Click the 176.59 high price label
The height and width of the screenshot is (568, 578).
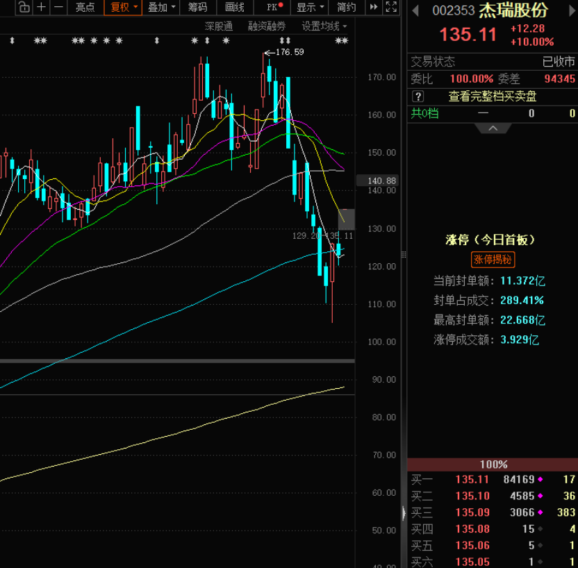290,52
